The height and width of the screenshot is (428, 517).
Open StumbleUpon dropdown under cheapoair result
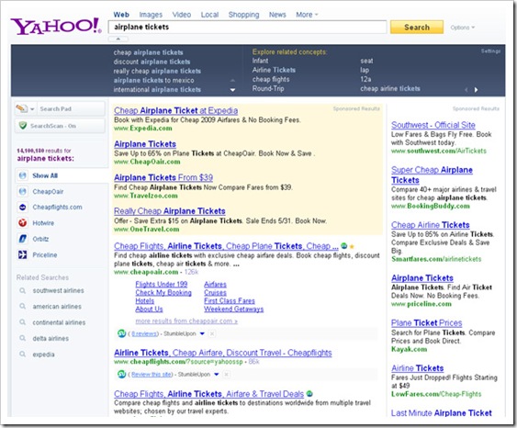coord(202,333)
